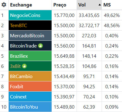Click thumbs-up badge next to 3xBit
Viewport: 122px width, 112px height.
click(24, 66)
